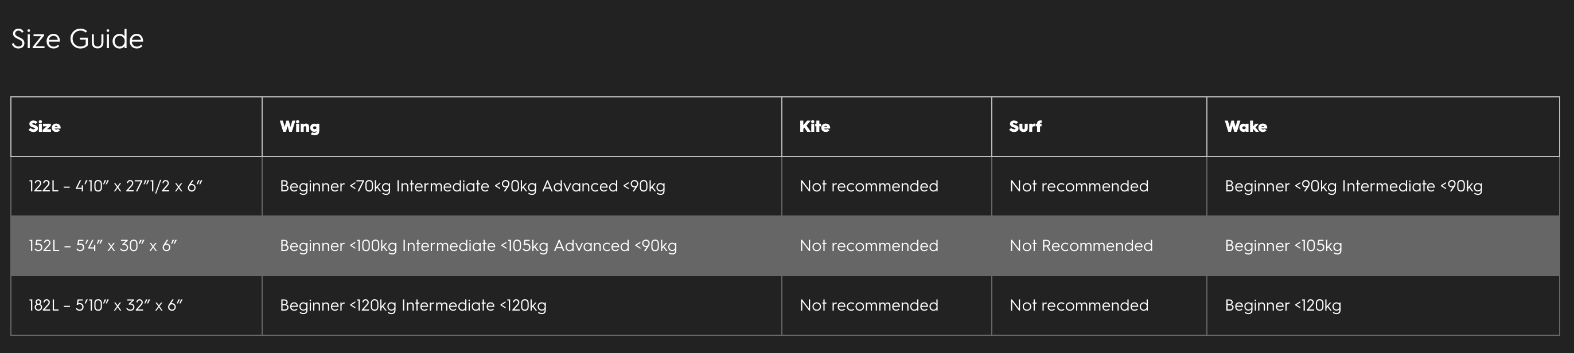Click the Wake column header
This screenshot has width=1574, height=353.
click(x=1245, y=127)
